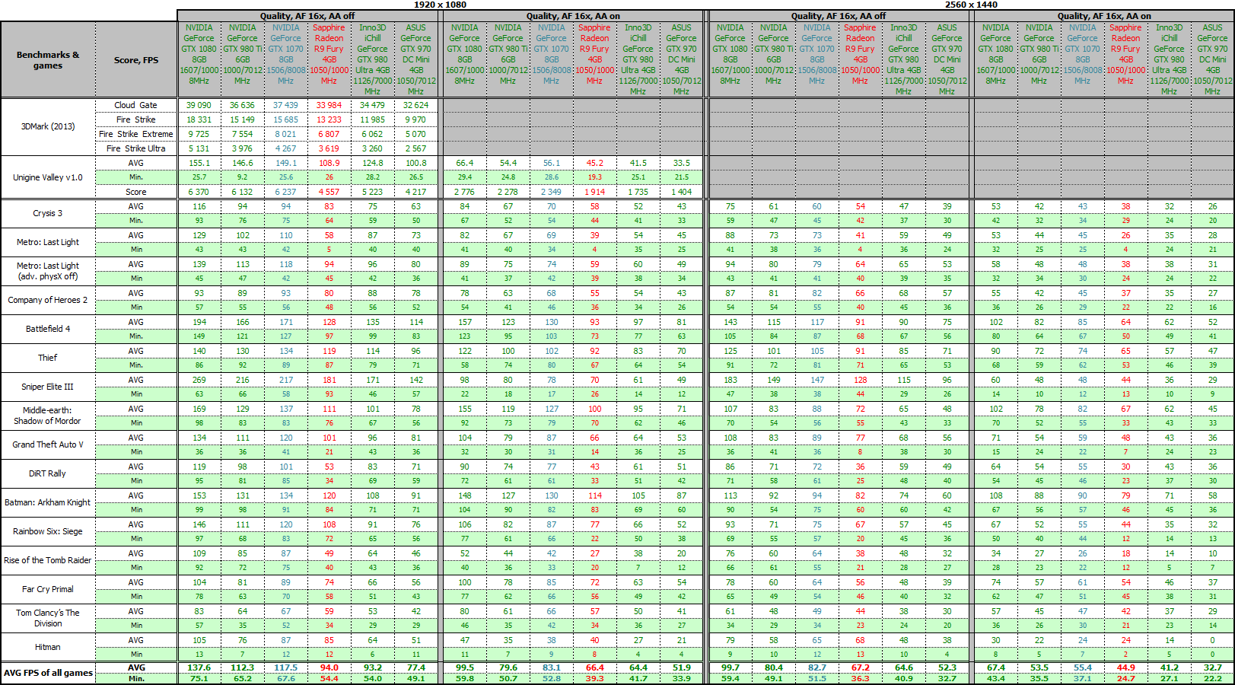The width and height of the screenshot is (1235, 685).
Task: Click 'Tom Clancy's The Division' label
Action: [48, 618]
